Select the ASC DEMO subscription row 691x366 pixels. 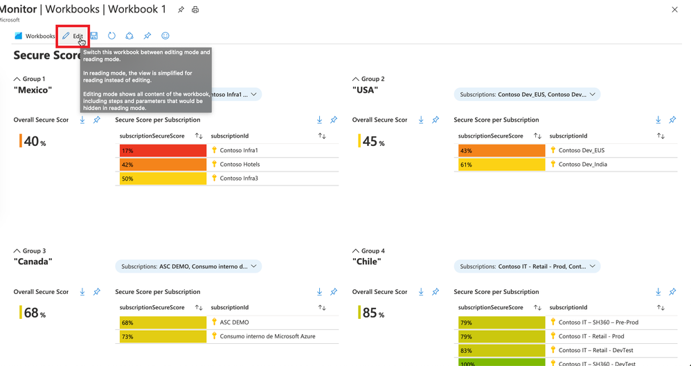(x=227, y=322)
